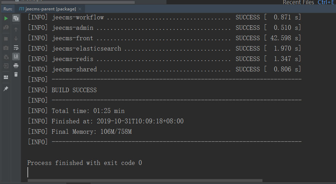Clear console with the trash icon

pos(16,74)
